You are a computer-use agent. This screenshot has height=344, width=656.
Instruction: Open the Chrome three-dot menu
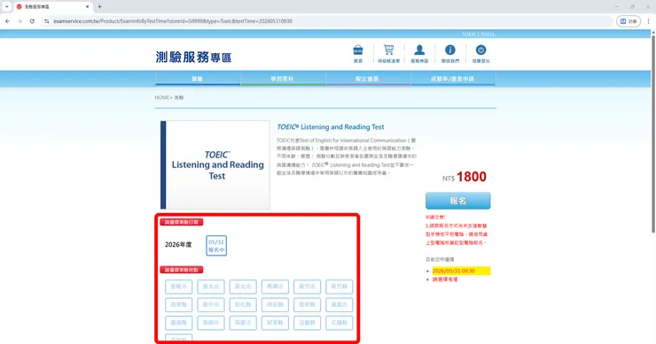648,21
